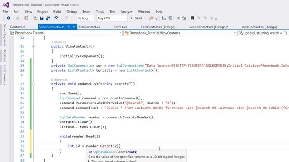Click the Previous Bookmark toolbar icon
Screen dimensions: 289x162
[x=199, y=18]
